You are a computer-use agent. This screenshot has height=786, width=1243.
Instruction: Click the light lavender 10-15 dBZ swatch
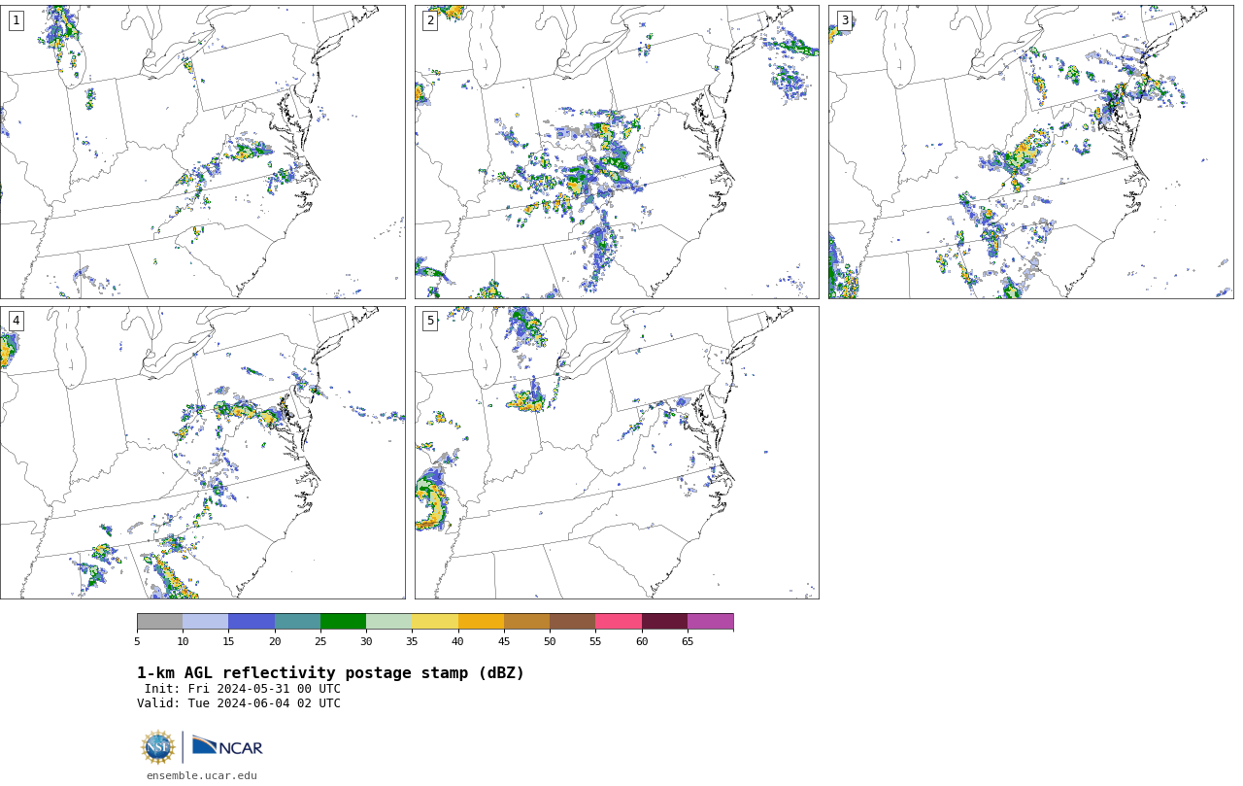pos(205,622)
